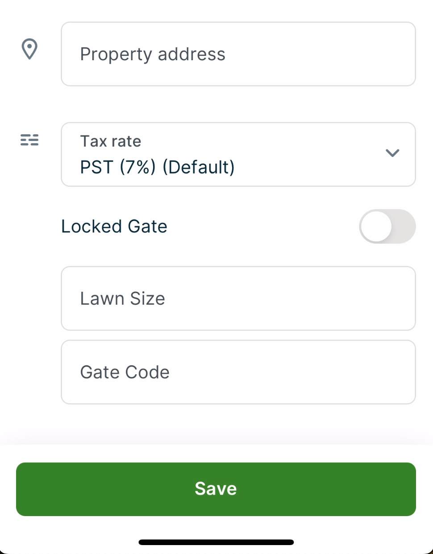The image size is (433, 554).
Task: Enable Locked Gate via its gray track
Action: pos(403,227)
